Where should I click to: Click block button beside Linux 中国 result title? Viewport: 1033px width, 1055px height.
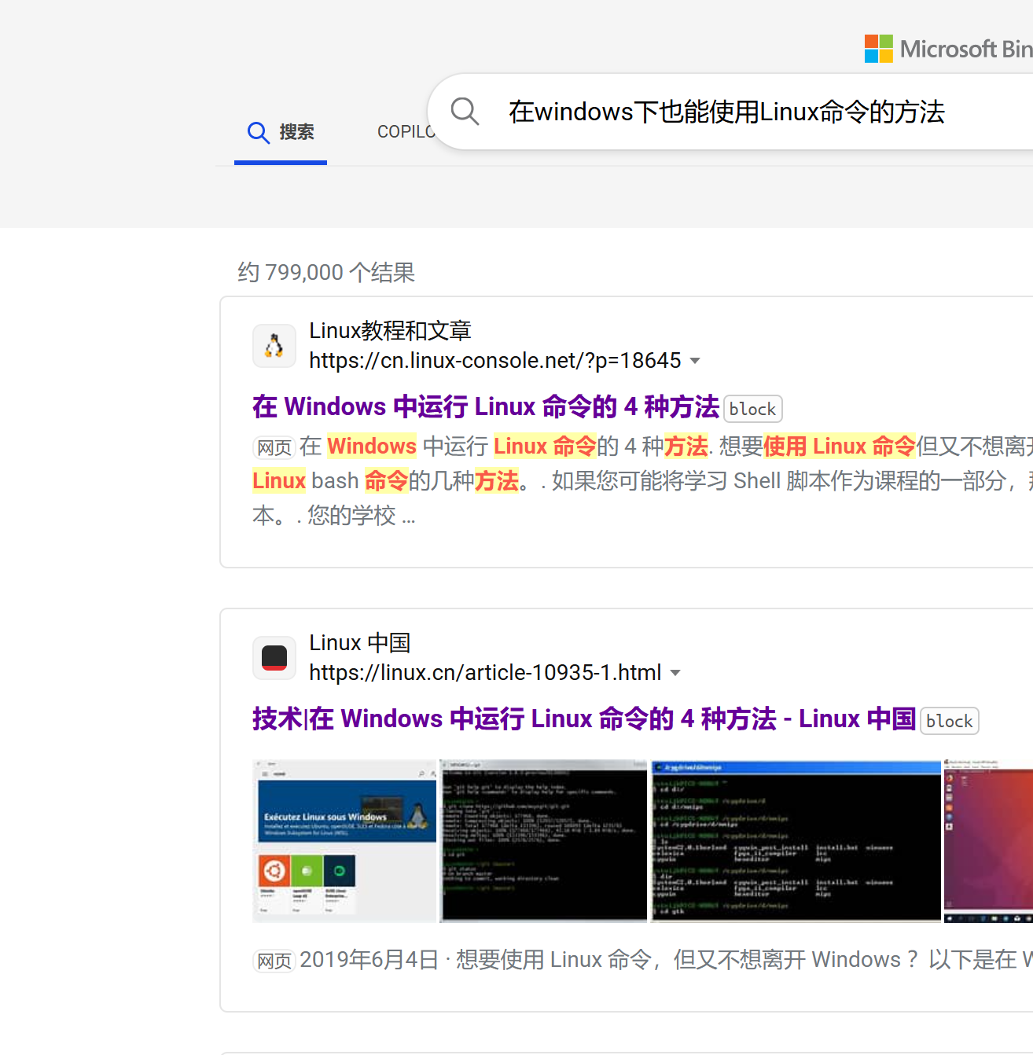949,721
